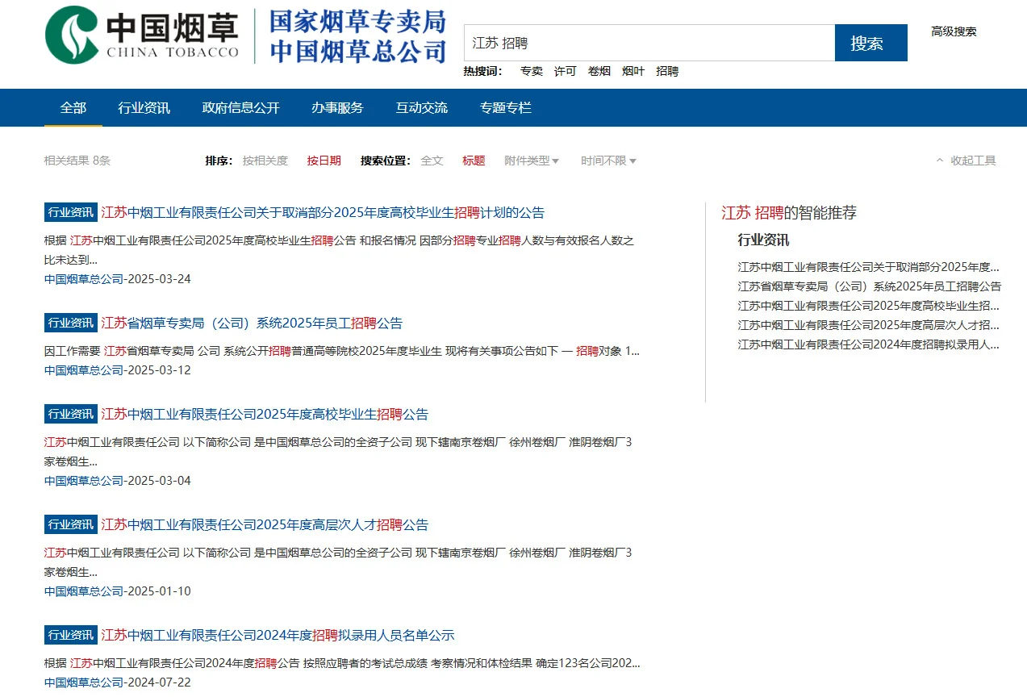The height and width of the screenshot is (697, 1027).
Task: Click the 行业资讯 tag on the first result
Action: pos(69,211)
